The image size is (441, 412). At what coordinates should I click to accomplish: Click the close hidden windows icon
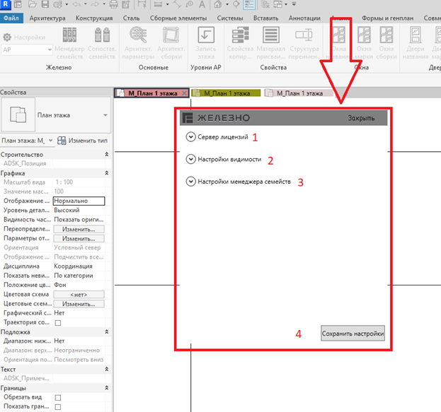(265, 4)
